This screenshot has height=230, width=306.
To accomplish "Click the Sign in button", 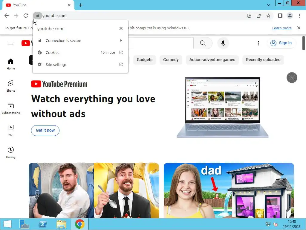I will [x=281, y=43].
